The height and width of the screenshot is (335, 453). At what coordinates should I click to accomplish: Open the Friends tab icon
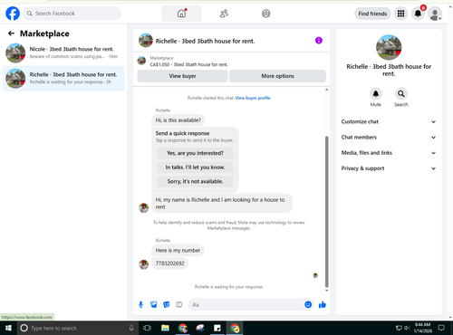point(224,14)
